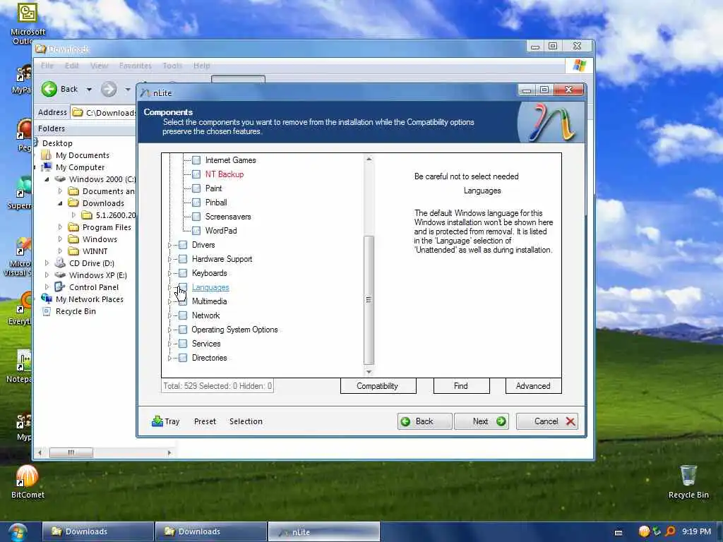Open the View menu in Downloads window

coord(99,66)
